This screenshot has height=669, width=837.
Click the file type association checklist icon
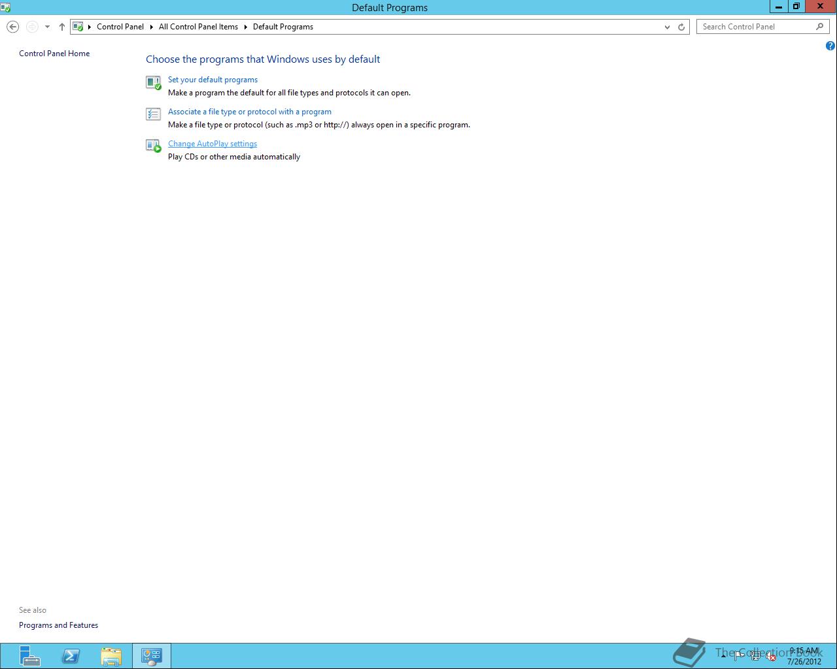click(x=153, y=114)
